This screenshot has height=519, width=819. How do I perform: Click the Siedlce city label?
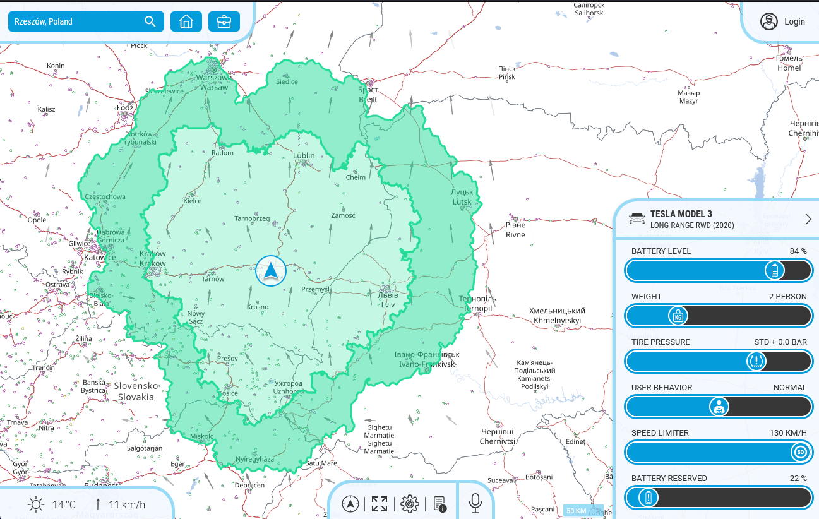pos(287,82)
